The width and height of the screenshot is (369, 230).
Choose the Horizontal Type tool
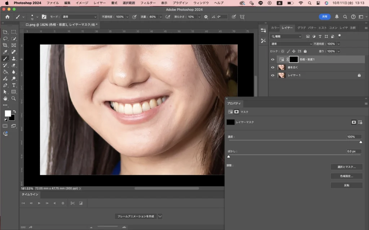[14, 85]
